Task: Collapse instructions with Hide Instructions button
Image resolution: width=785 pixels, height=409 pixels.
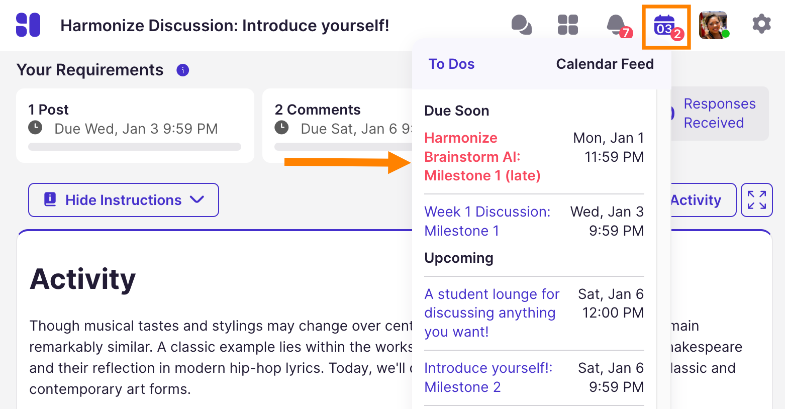Action: click(x=124, y=200)
